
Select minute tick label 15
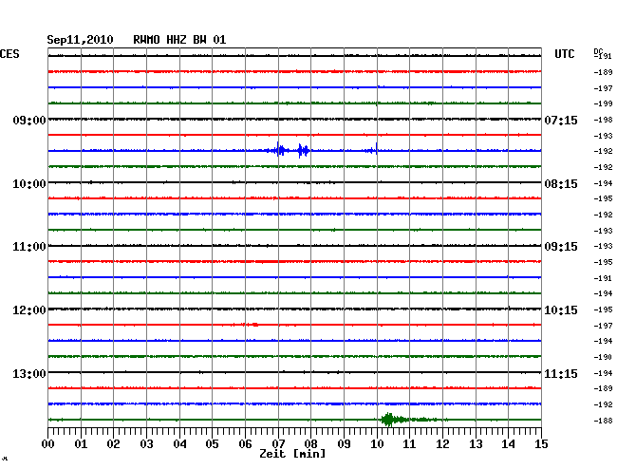point(541,443)
